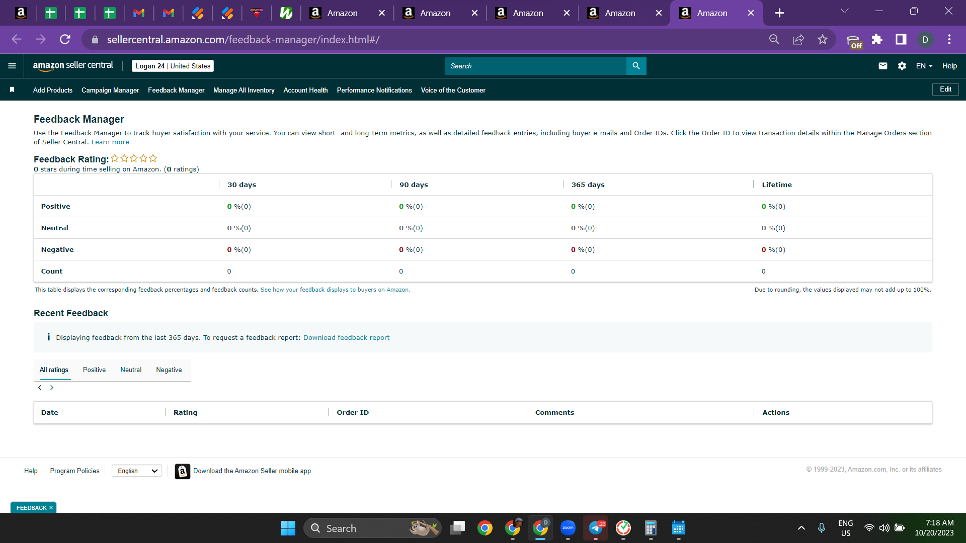This screenshot has width=966, height=543.
Task: Select the All ratings tab
Action: [54, 370]
